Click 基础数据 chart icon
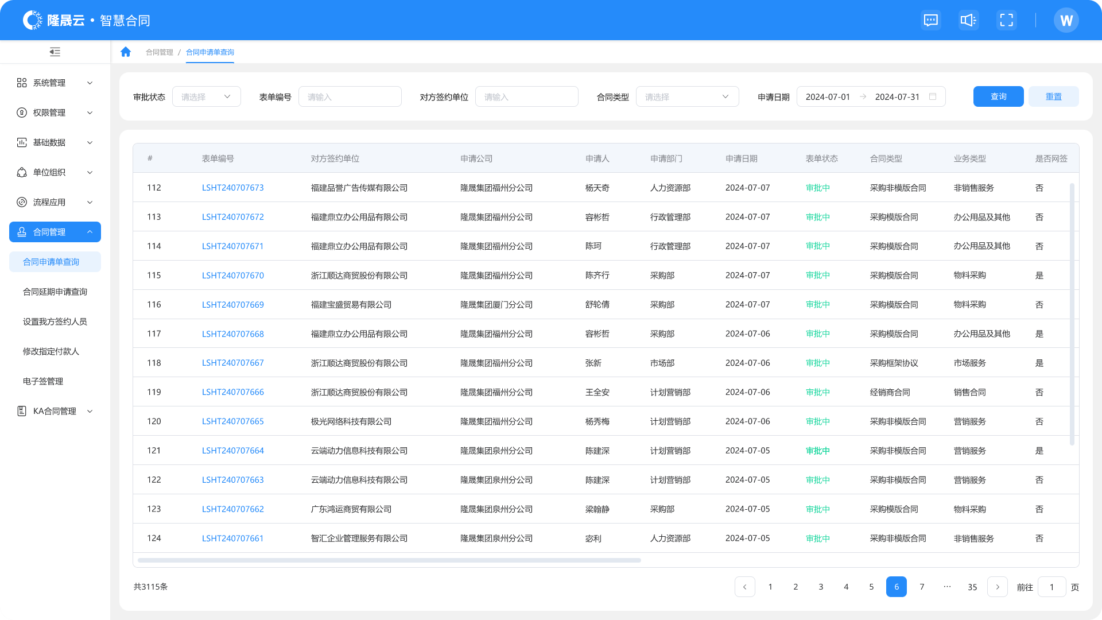The width and height of the screenshot is (1102, 620). point(22,142)
